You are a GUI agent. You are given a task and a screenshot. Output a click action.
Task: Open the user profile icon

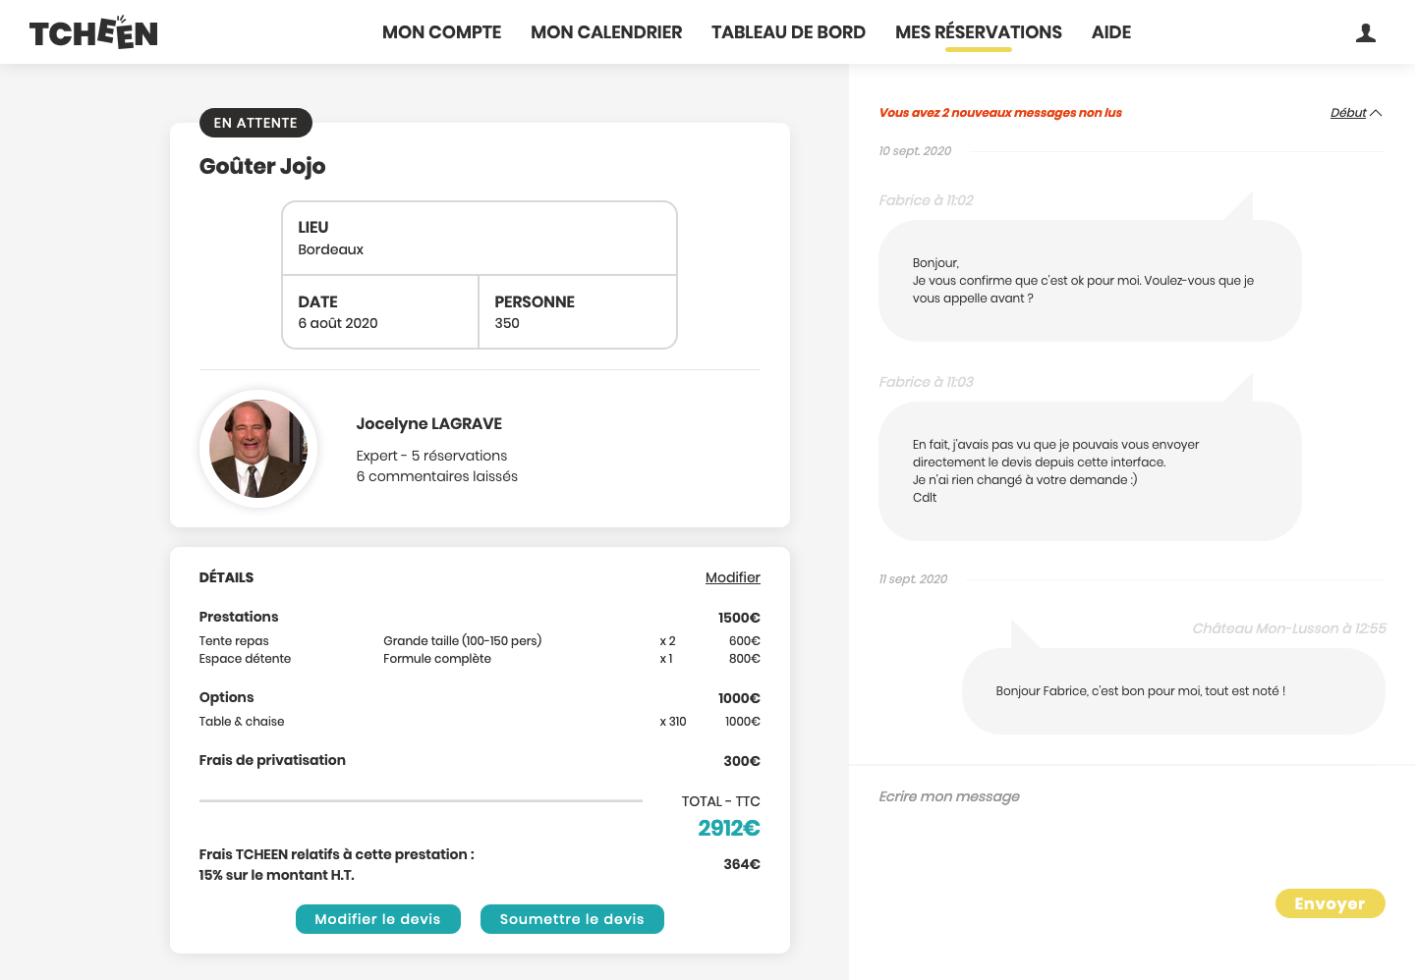[1365, 33]
